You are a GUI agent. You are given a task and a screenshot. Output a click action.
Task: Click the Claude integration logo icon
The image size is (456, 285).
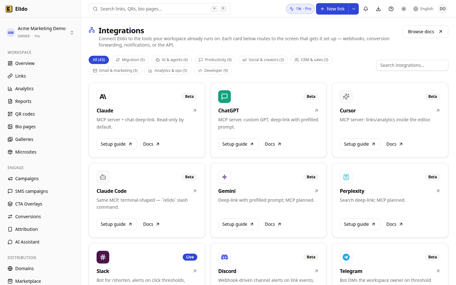tap(103, 97)
